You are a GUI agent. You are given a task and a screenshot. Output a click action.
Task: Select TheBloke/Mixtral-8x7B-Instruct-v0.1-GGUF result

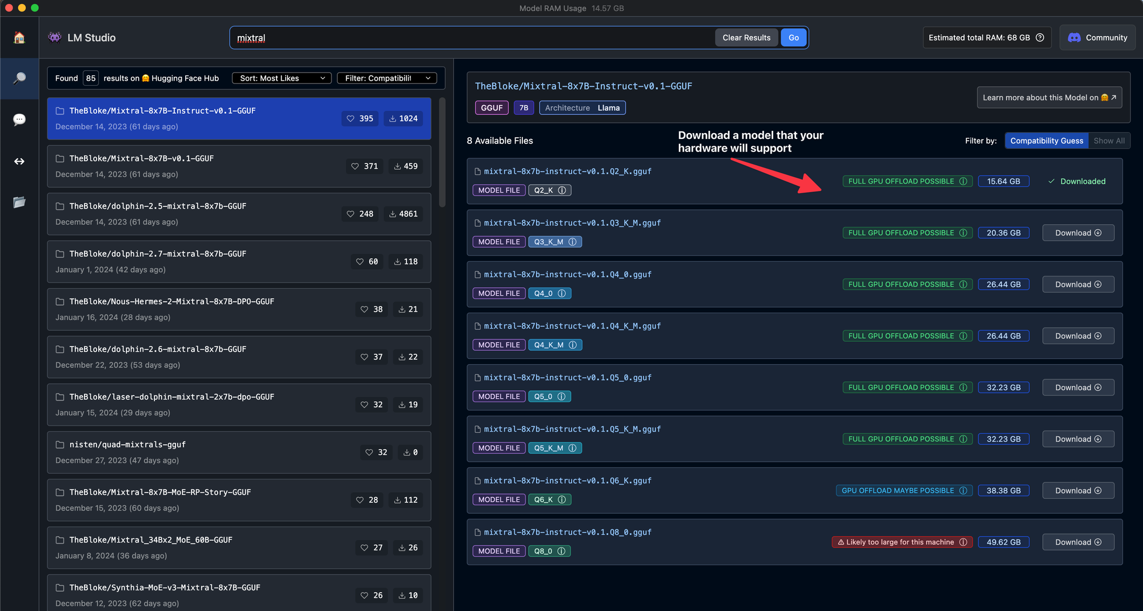[239, 118]
